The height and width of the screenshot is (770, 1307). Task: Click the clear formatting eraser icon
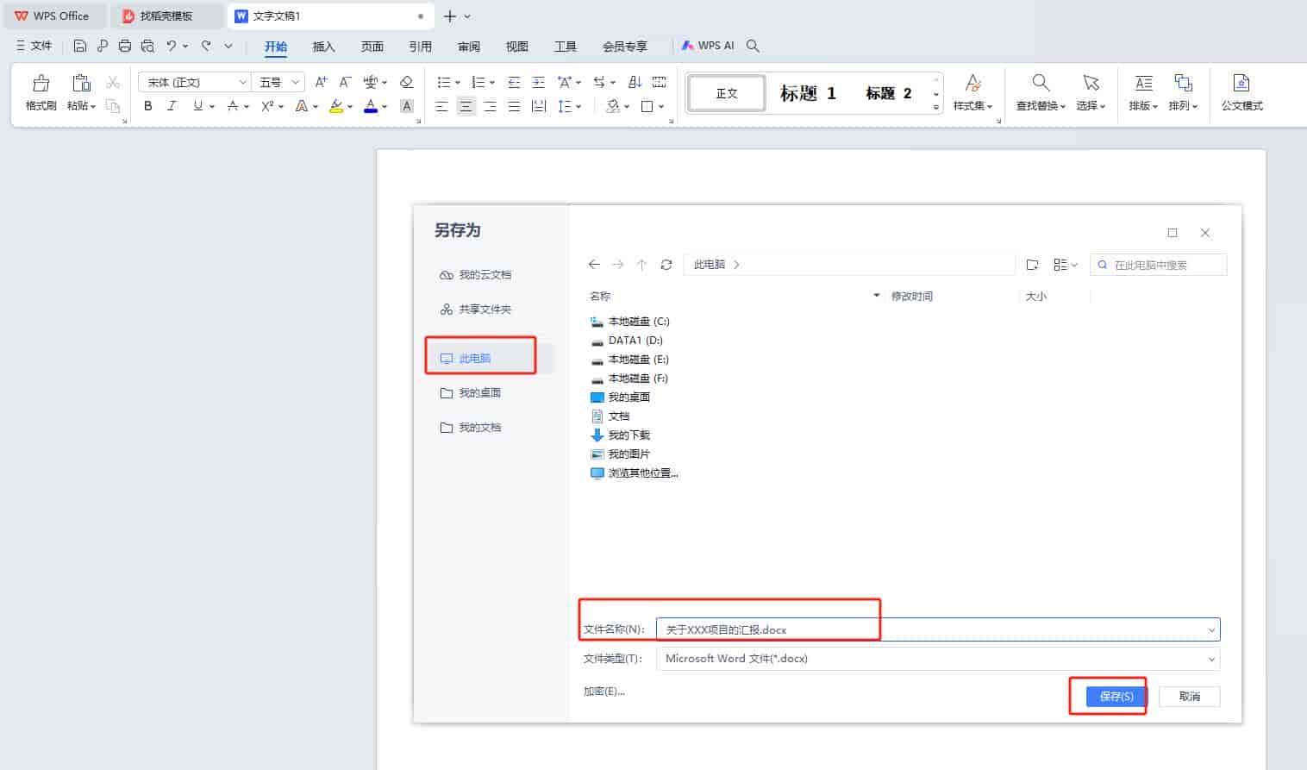[407, 82]
